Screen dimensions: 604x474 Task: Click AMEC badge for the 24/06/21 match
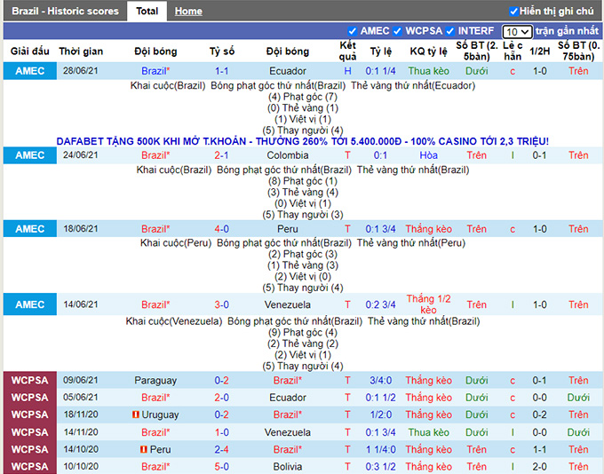pyautogui.click(x=29, y=155)
